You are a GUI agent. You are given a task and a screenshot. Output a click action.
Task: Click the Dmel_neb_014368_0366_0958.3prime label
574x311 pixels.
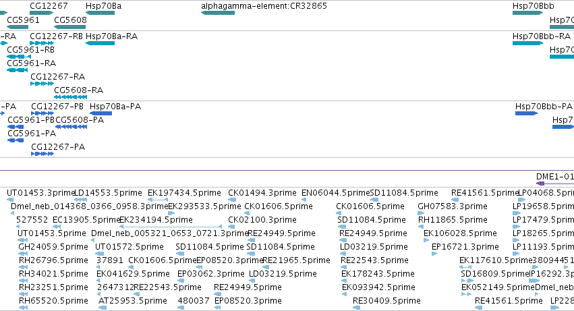(x=89, y=206)
